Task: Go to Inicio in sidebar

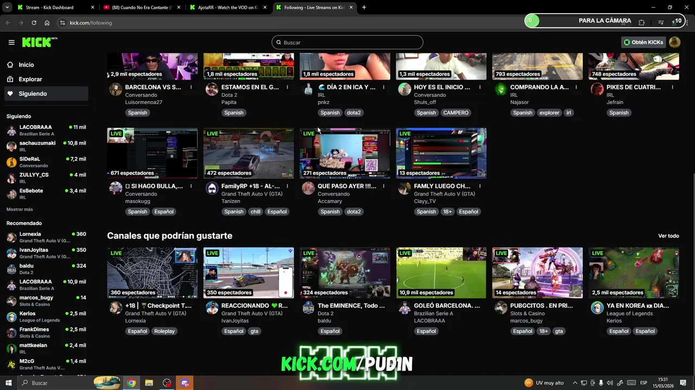Action: (46, 64)
